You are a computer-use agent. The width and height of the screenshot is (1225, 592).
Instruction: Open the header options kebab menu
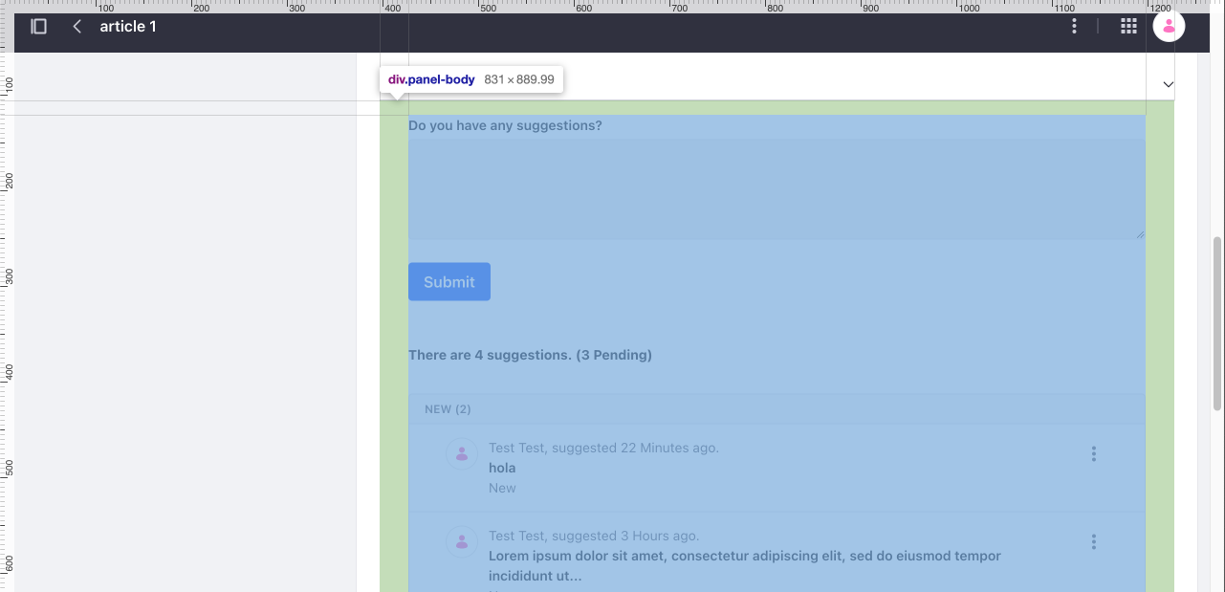click(x=1075, y=26)
